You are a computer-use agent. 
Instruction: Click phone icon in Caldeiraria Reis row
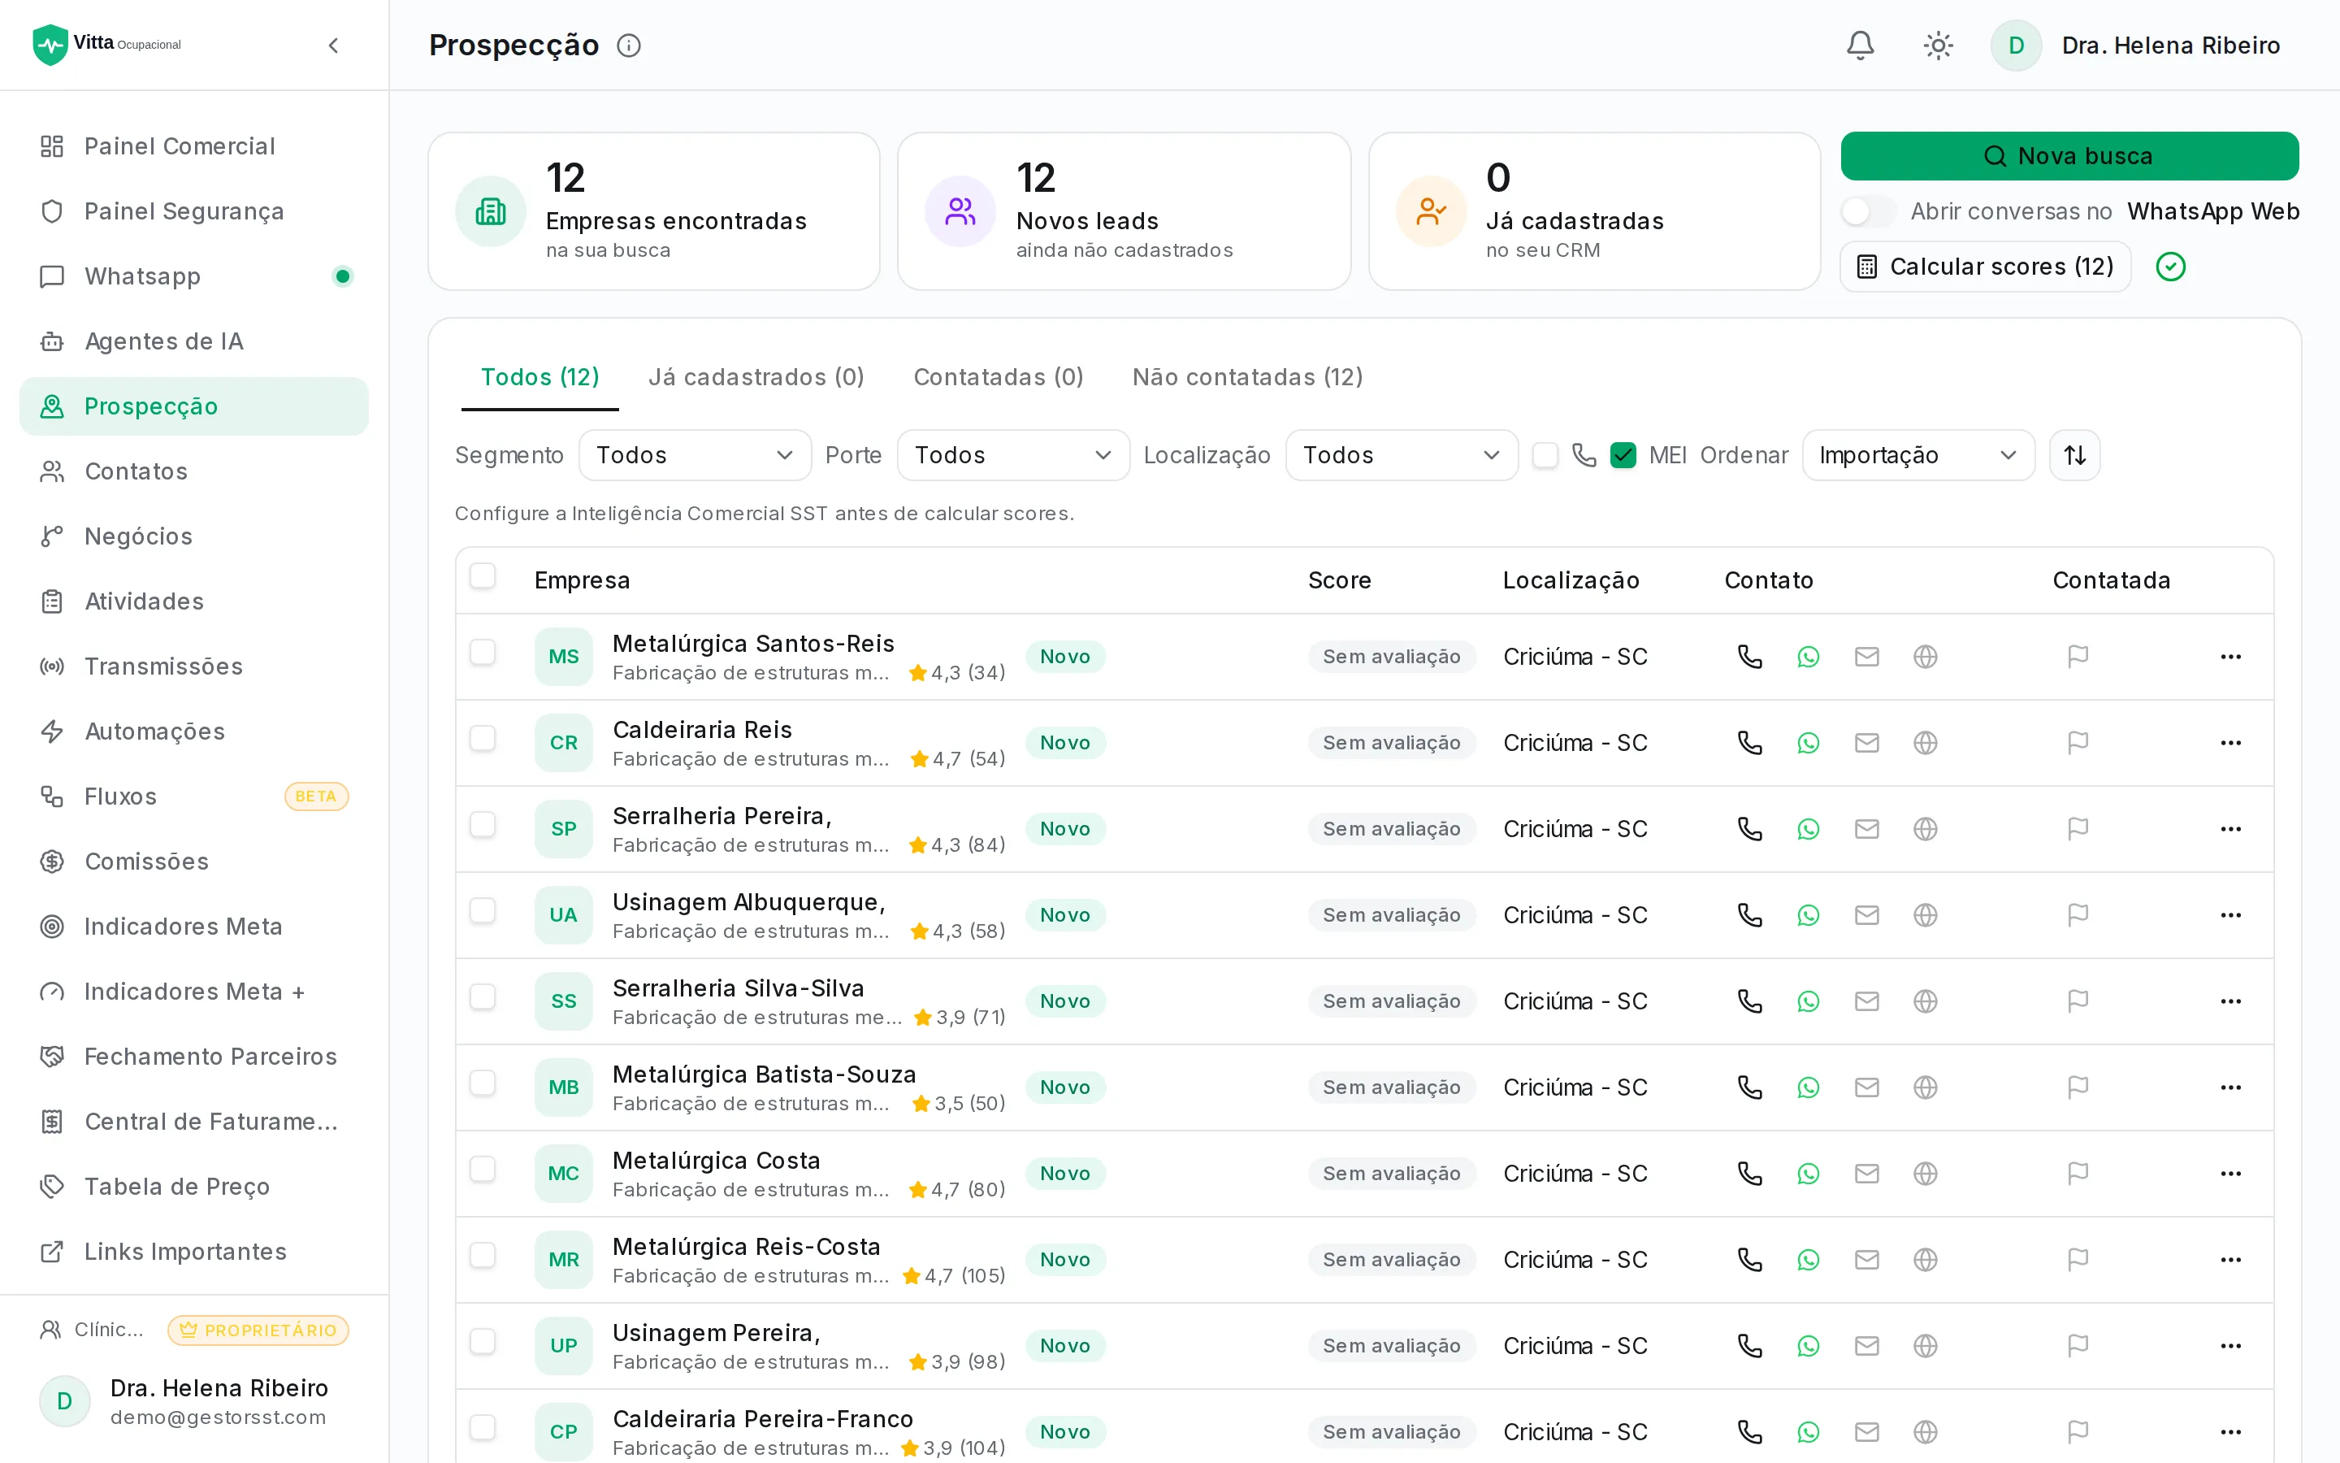1749,743
